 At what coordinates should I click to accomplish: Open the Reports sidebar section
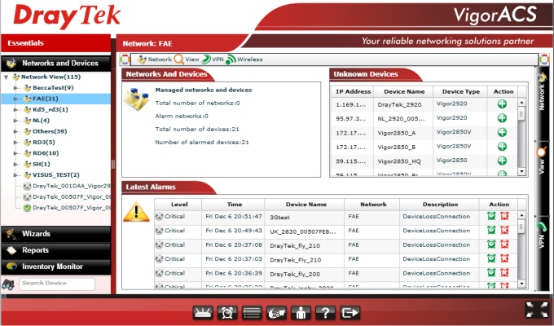56,250
